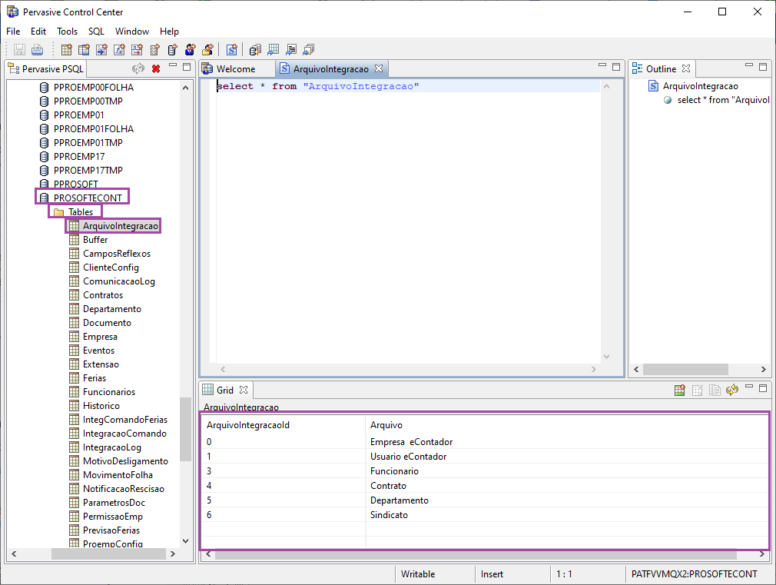Open the Funcionarios table

tap(108, 391)
